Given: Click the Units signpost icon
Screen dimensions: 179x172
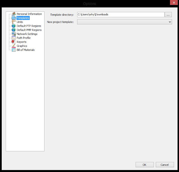Looking at the screenshot, I should tap(14, 22).
